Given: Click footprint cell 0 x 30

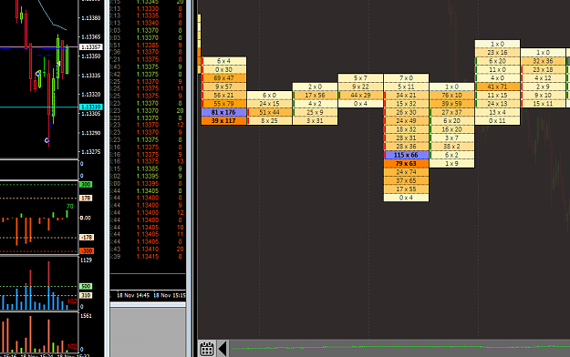Looking at the screenshot, I should click(x=224, y=70).
